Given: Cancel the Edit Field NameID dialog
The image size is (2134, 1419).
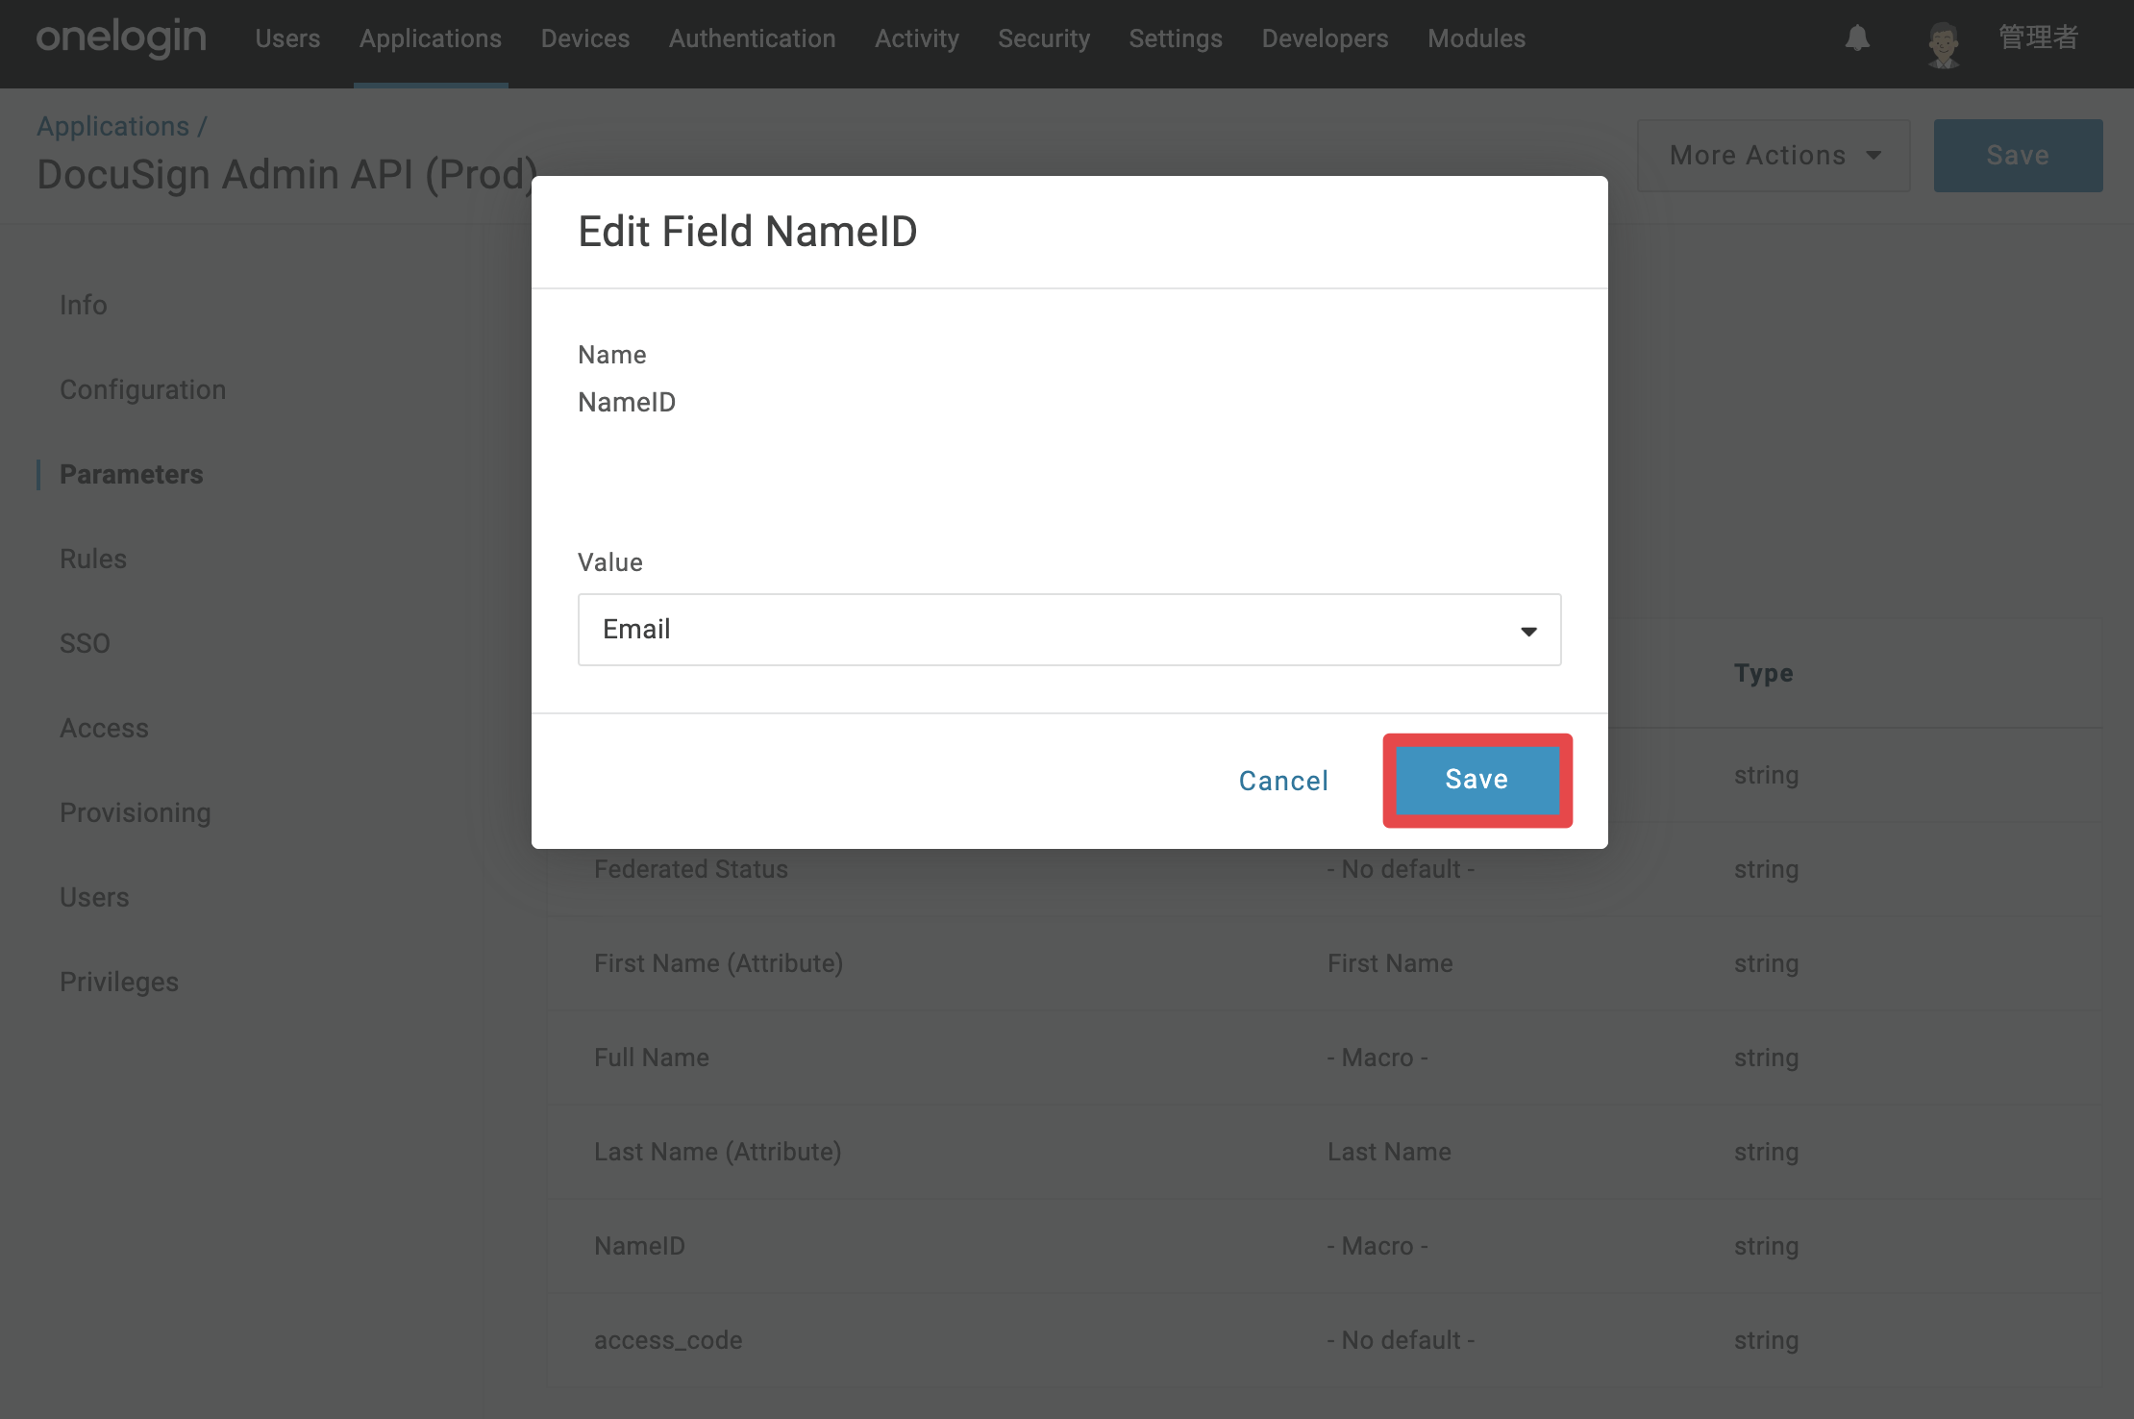Looking at the screenshot, I should pyautogui.click(x=1283, y=781).
